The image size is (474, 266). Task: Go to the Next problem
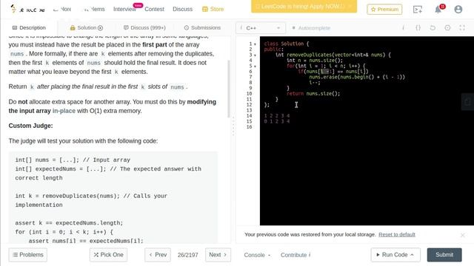(x=218, y=255)
